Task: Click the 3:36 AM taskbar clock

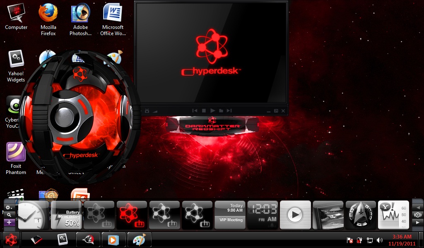Action: coord(402,240)
